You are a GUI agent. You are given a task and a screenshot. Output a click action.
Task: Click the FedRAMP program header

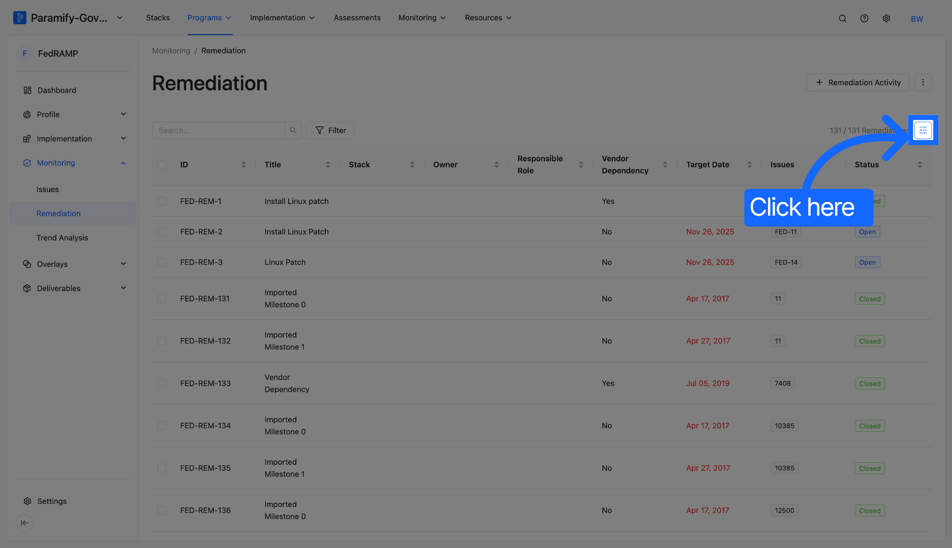73,54
